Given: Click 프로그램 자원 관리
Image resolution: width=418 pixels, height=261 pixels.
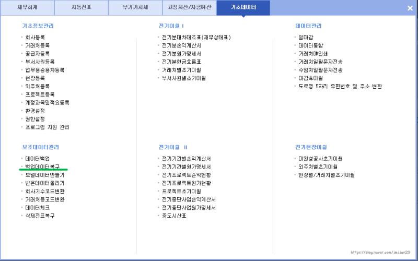Looking at the screenshot, I should (x=47, y=127).
